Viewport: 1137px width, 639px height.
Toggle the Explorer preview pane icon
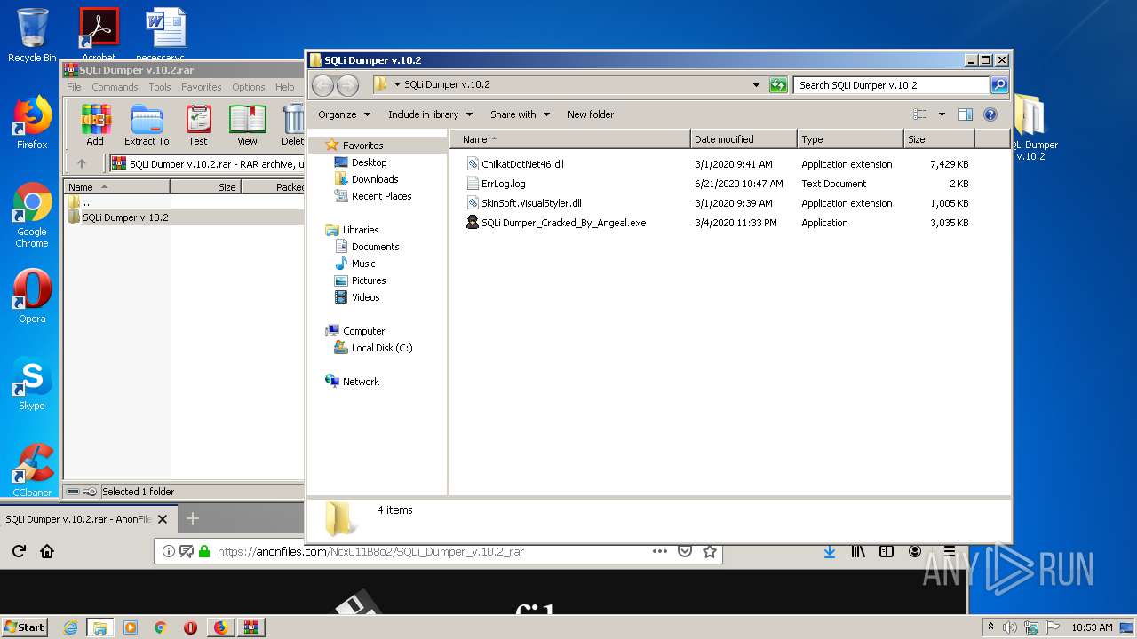[x=966, y=114]
